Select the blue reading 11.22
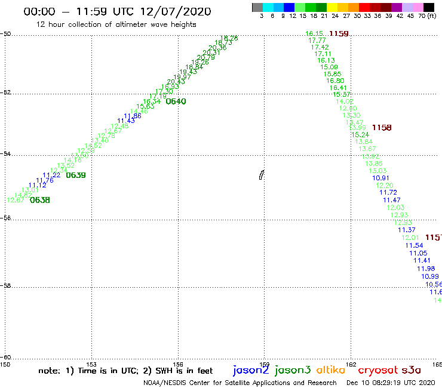This screenshot has height=388, width=442. point(51,175)
